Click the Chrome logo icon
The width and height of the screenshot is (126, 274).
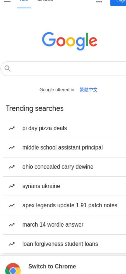(x=13, y=269)
